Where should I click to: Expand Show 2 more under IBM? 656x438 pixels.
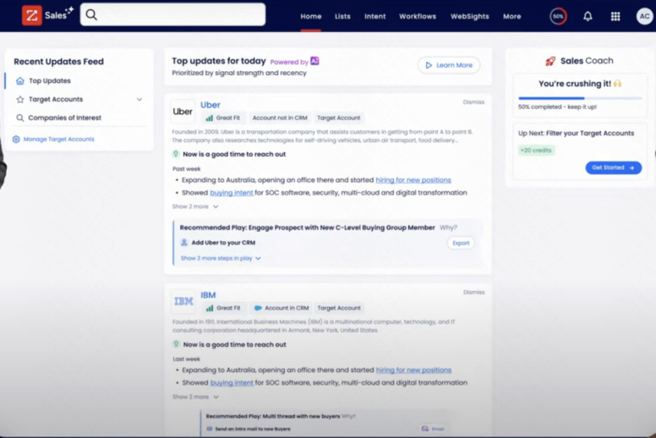pyautogui.click(x=195, y=397)
